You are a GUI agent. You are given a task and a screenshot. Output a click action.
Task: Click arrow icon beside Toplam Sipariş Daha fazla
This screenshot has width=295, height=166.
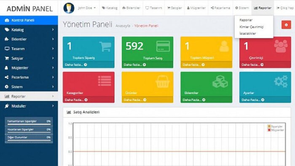[86, 64]
